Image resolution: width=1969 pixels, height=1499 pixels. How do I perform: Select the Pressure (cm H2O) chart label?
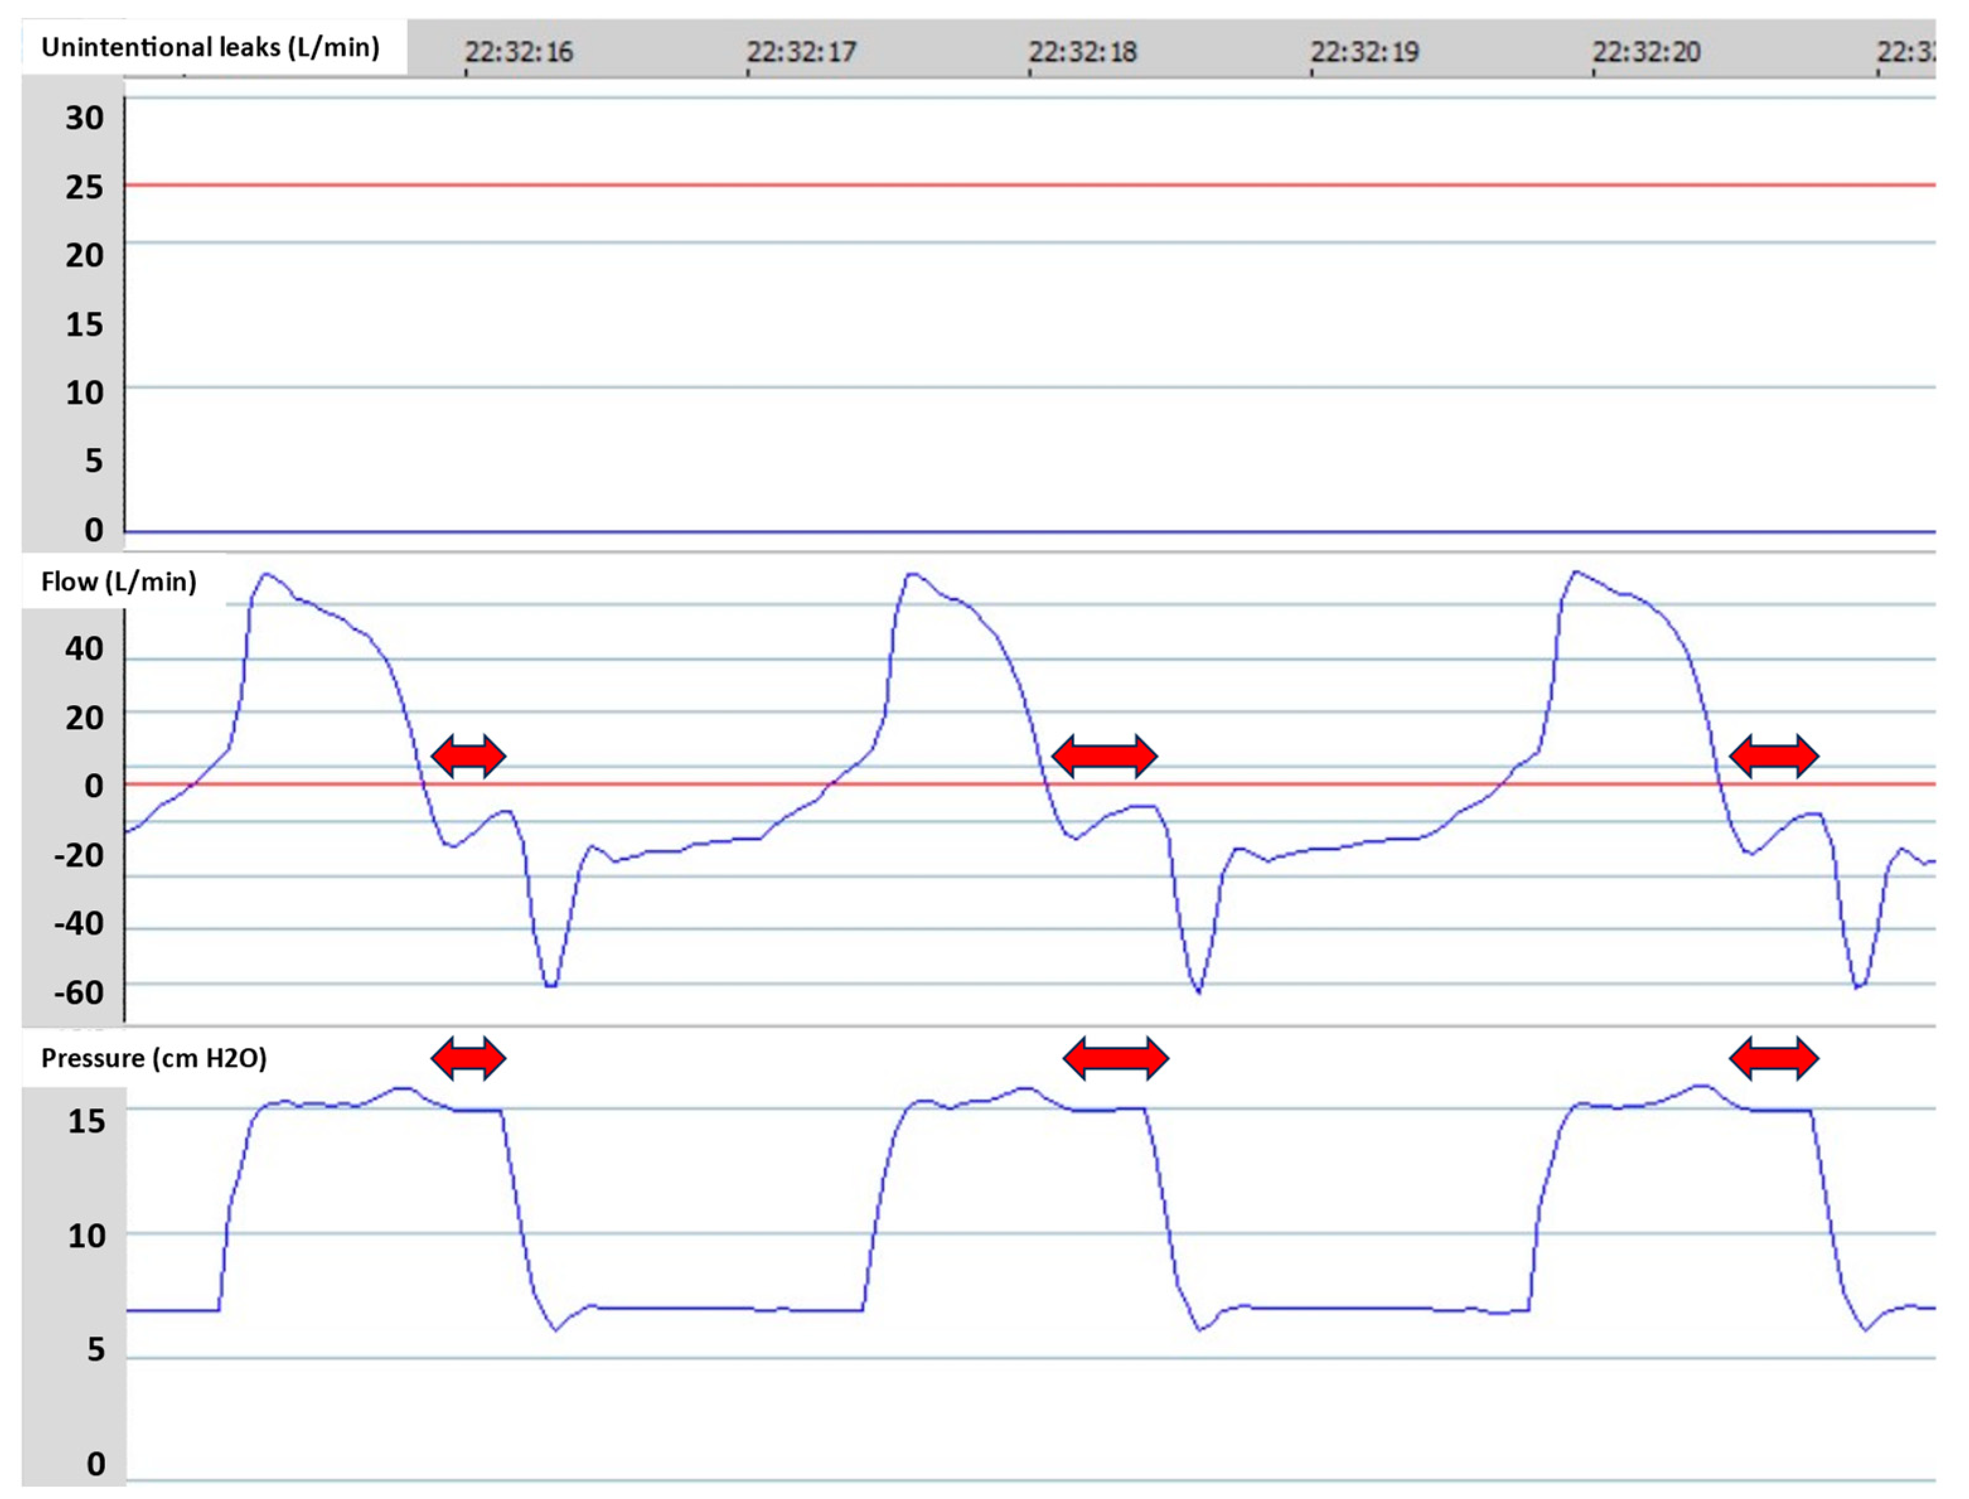[x=154, y=1058]
